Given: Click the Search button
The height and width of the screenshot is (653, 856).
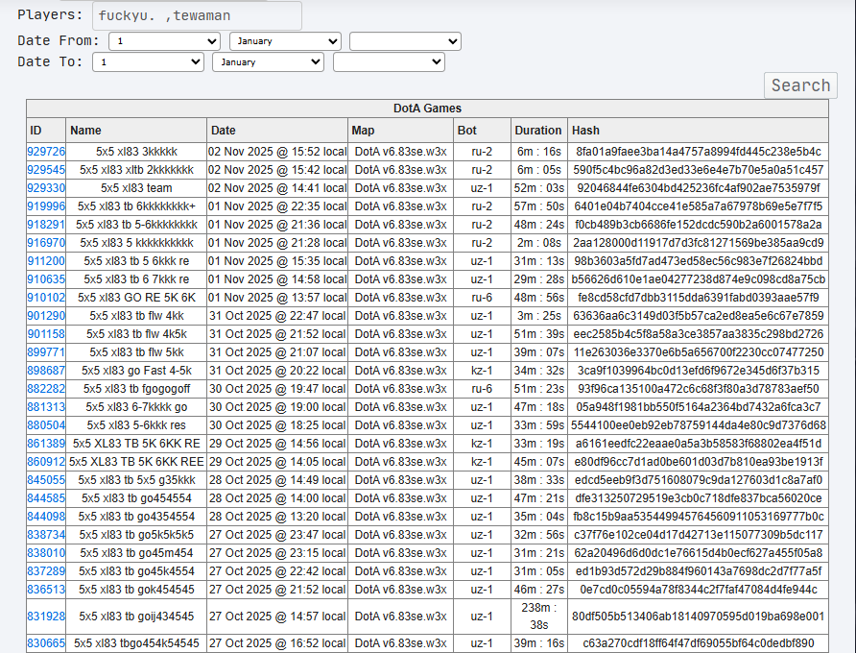Looking at the screenshot, I should pos(800,85).
